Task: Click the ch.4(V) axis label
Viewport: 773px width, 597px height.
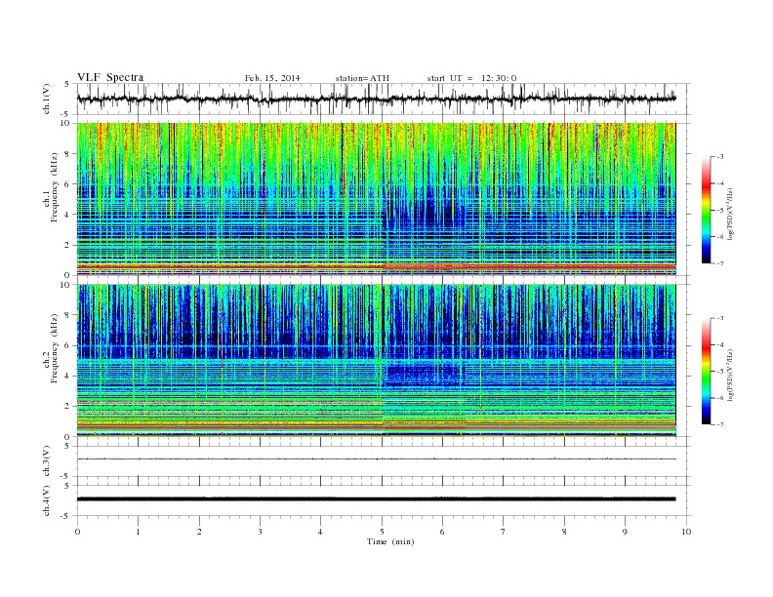Action: [x=47, y=501]
